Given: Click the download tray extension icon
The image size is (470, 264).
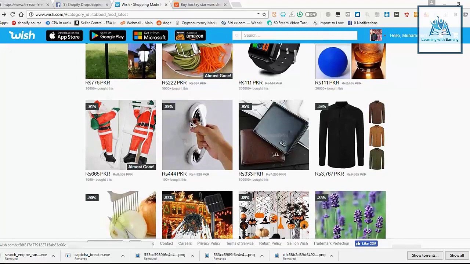Looking at the screenshot, I should coord(291,14).
